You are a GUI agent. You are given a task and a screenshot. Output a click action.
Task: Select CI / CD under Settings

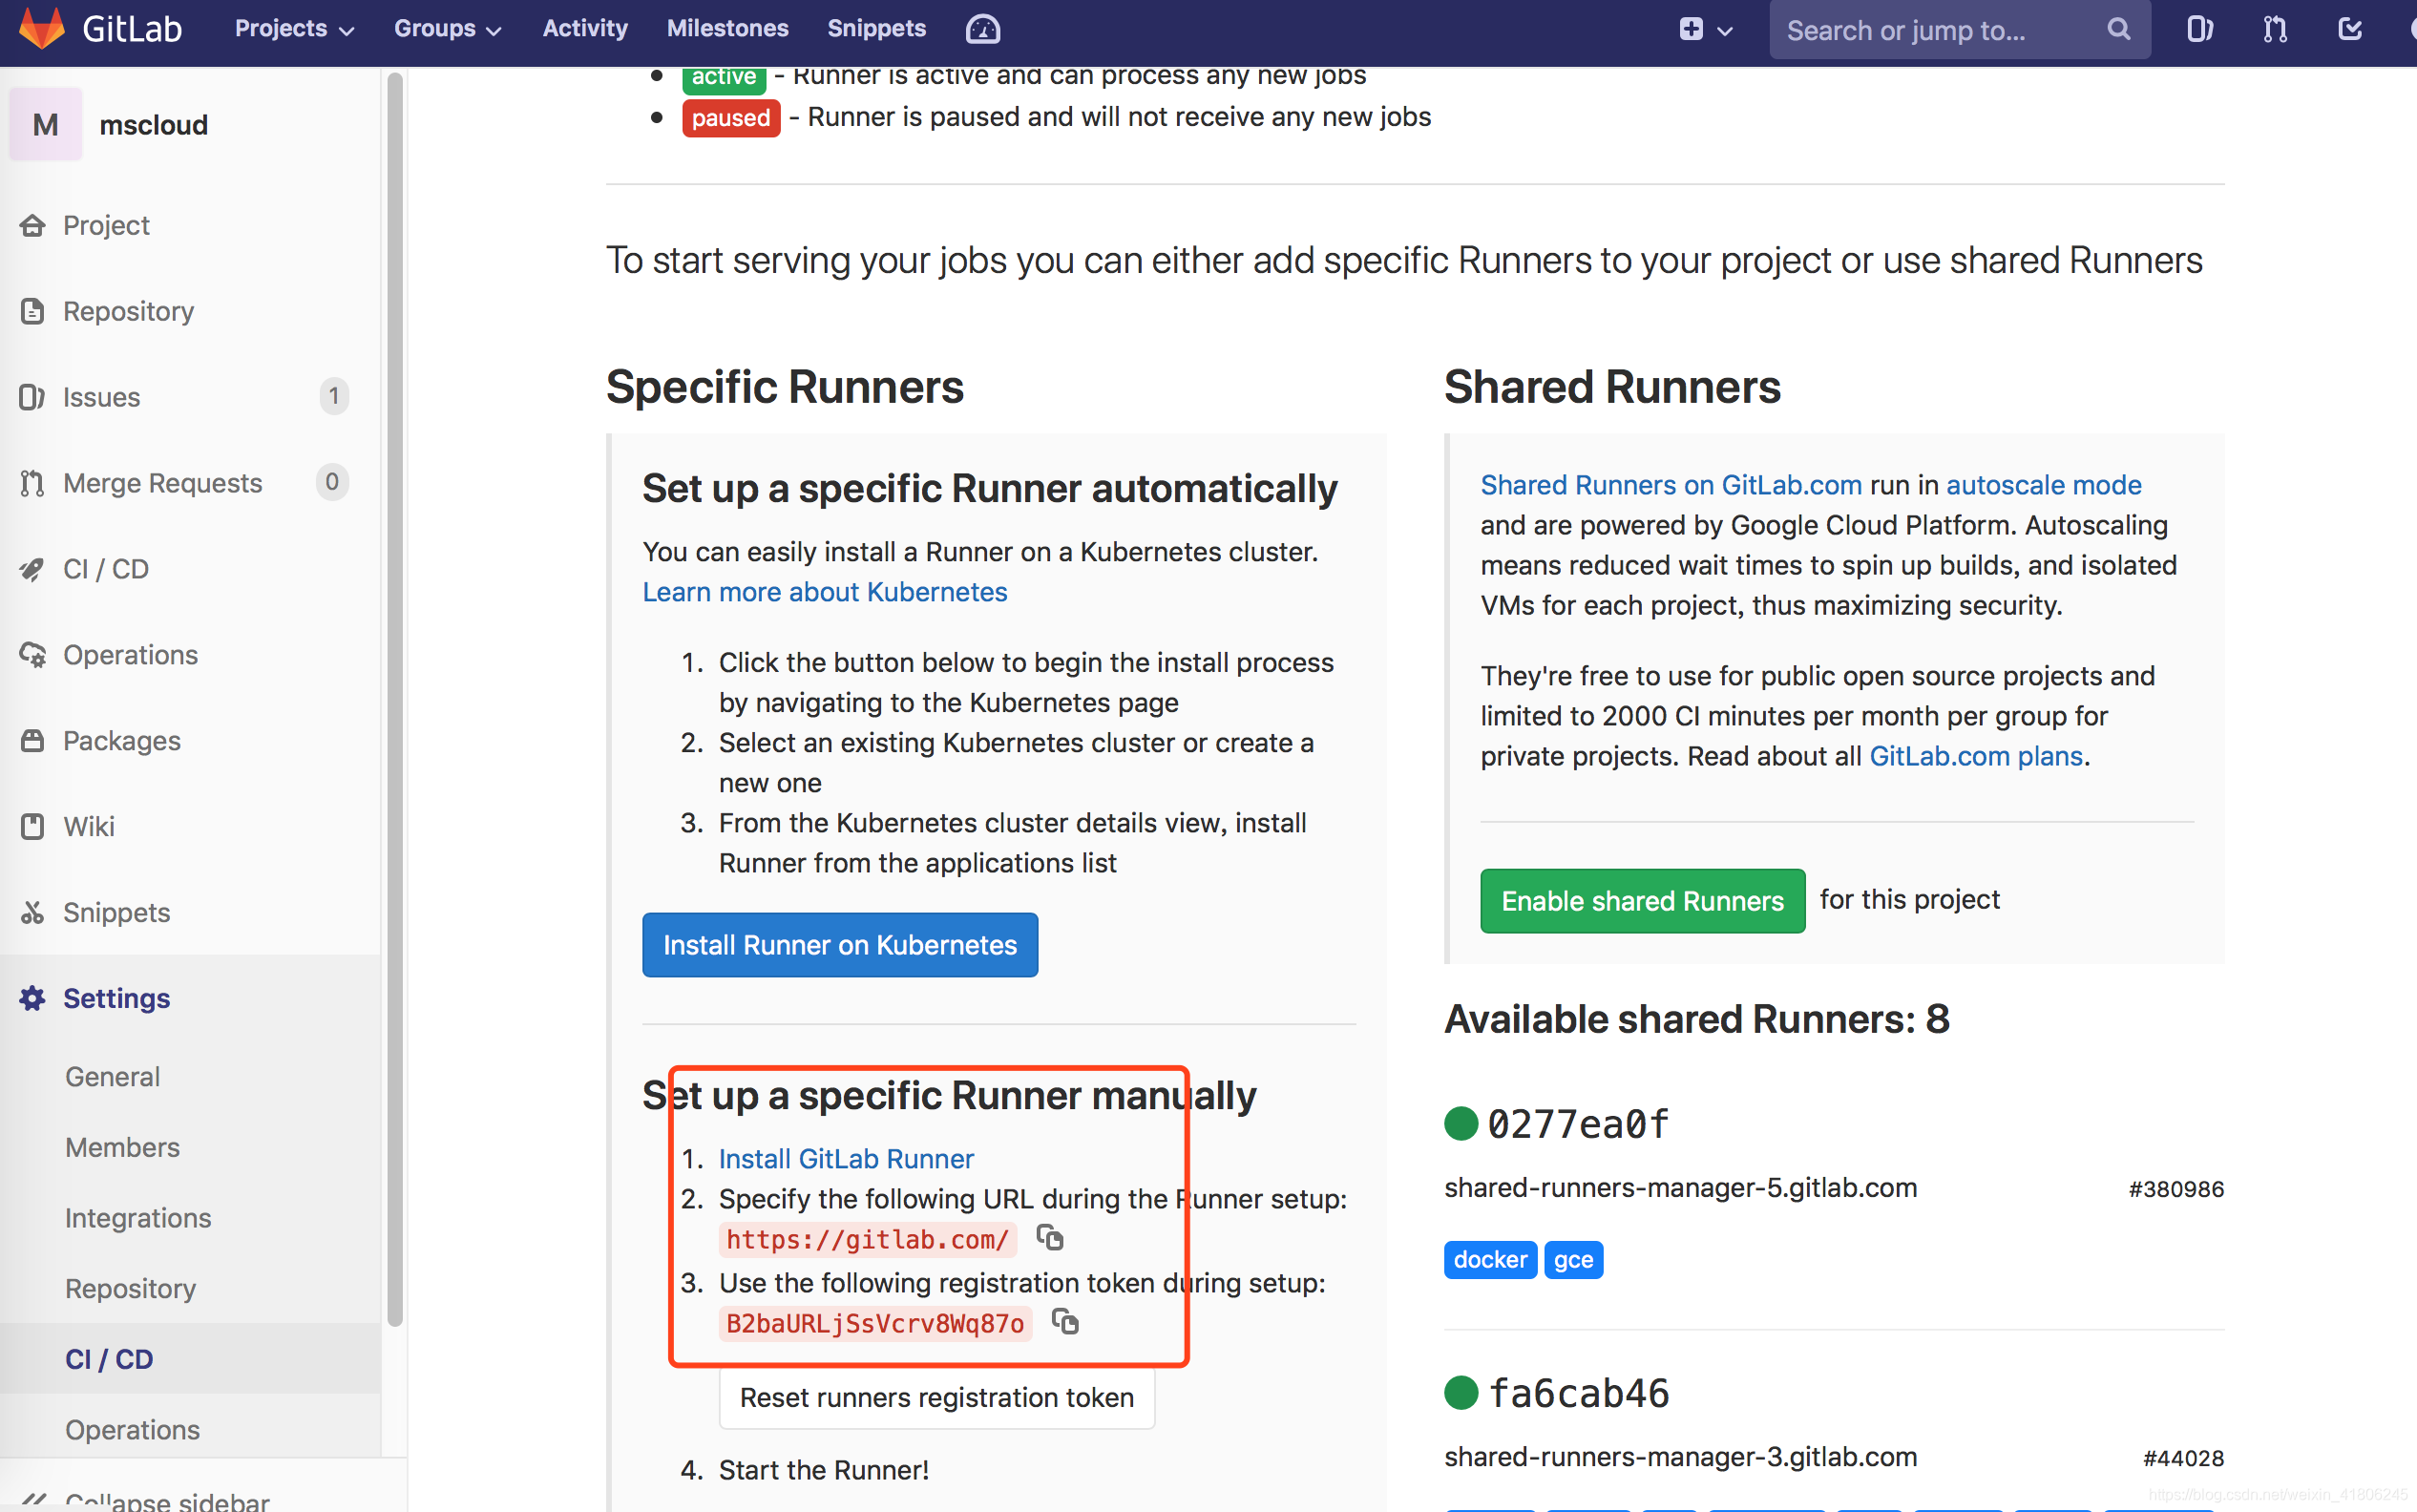109,1359
